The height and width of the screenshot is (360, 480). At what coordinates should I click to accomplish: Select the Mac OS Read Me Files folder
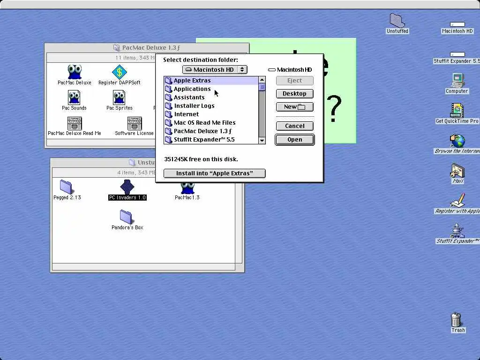point(211,122)
